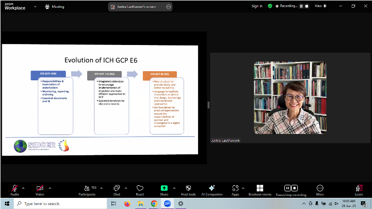The height and width of the screenshot is (209, 372).
Task: Click the Sign in link
Action: point(257,6)
